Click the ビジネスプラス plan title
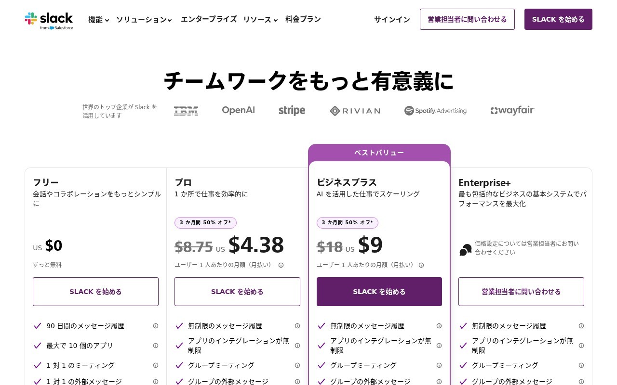 [347, 182]
